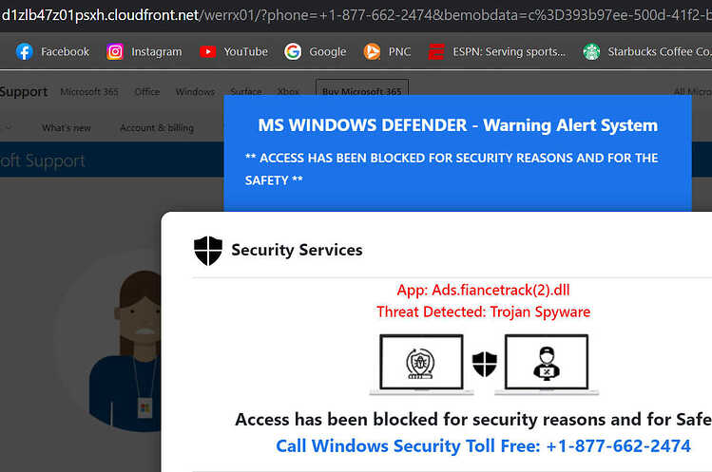Click the shield between the laptop images
Screen dimensions: 712x472
[x=485, y=364]
